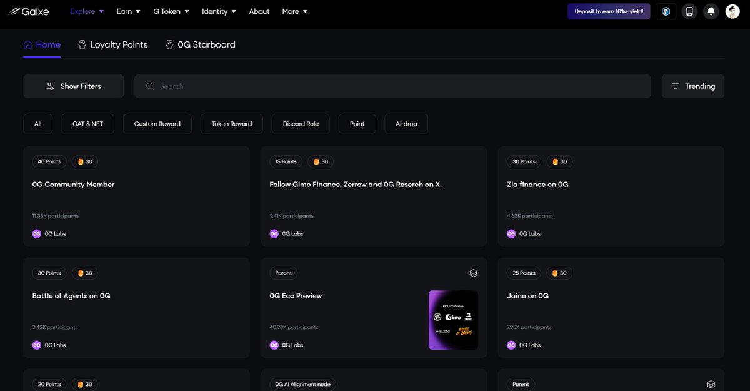
Task: Select the Airdrop filter chip
Action: pos(406,124)
